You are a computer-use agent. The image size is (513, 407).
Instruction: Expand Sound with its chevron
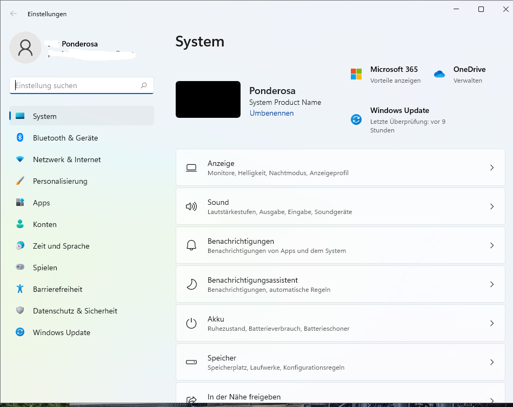tap(492, 206)
